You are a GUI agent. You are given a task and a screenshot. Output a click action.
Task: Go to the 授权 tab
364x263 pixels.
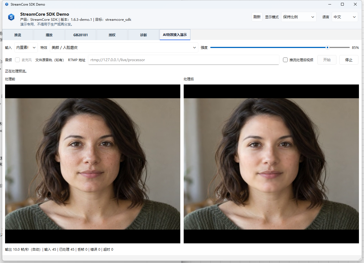point(112,35)
